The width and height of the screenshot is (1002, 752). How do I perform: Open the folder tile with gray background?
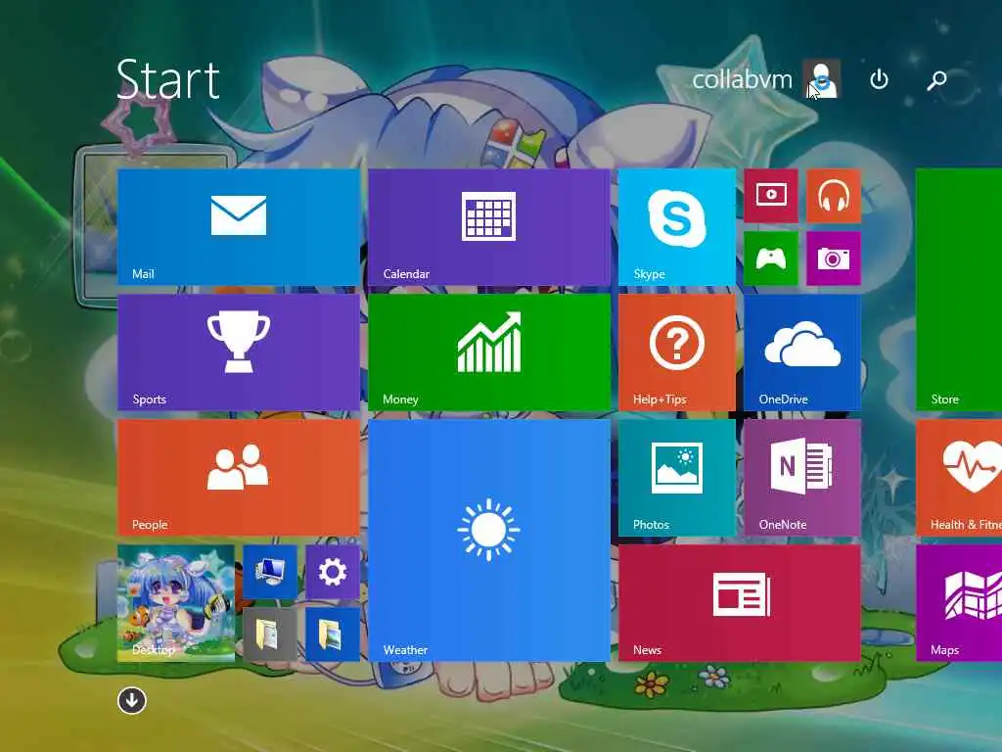[x=270, y=634]
